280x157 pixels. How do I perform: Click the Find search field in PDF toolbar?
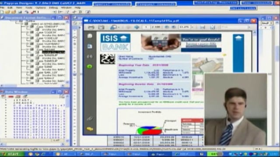click(234, 27)
